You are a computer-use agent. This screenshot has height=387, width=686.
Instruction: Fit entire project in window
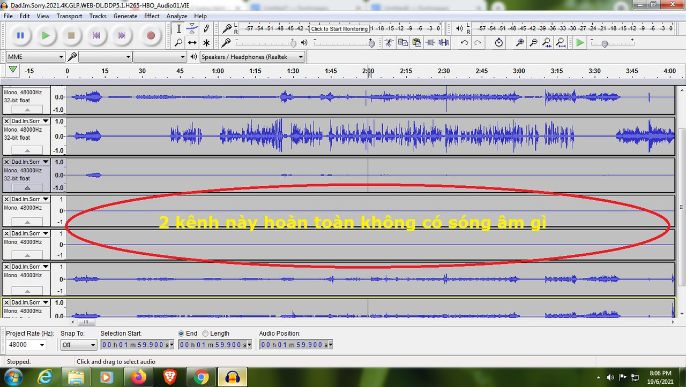pos(560,42)
